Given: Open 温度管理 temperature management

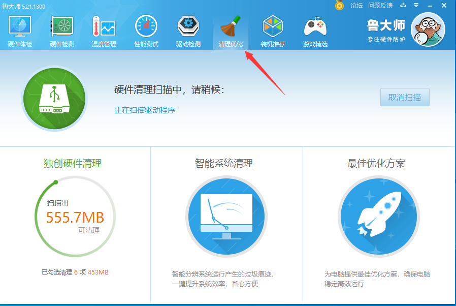Looking at the screenshot, I should 103,29.
